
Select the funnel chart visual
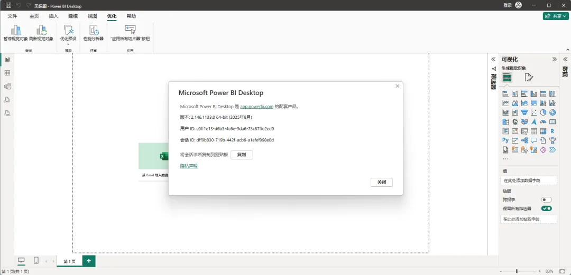coord(524,112)
